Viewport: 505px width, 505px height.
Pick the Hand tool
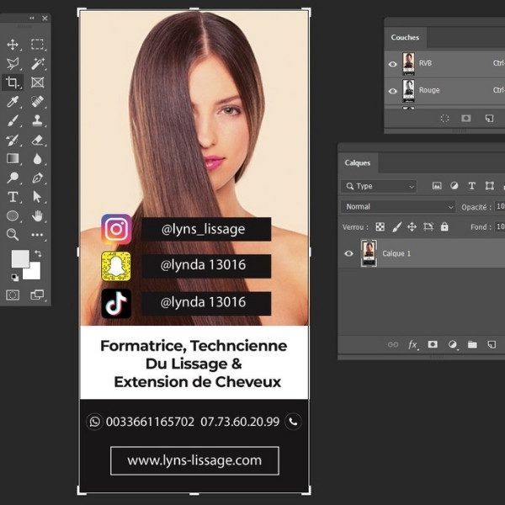coord(37,215)
